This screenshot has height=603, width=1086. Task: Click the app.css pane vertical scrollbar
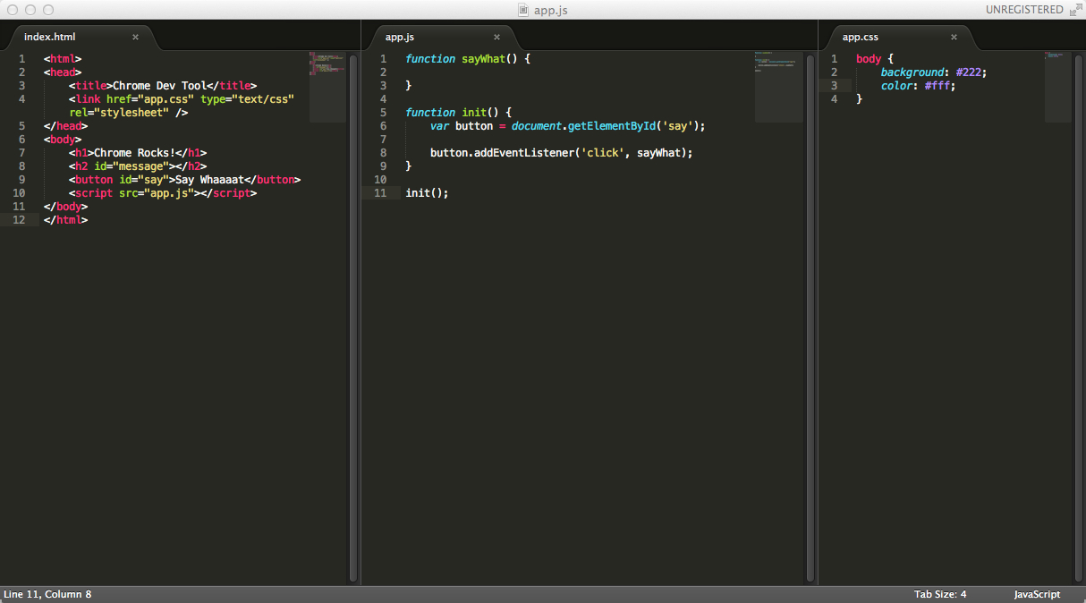click(1079, 318)
